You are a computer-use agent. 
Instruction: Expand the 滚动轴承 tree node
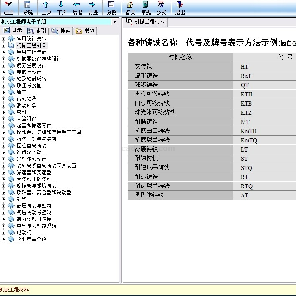click(4, 99)
